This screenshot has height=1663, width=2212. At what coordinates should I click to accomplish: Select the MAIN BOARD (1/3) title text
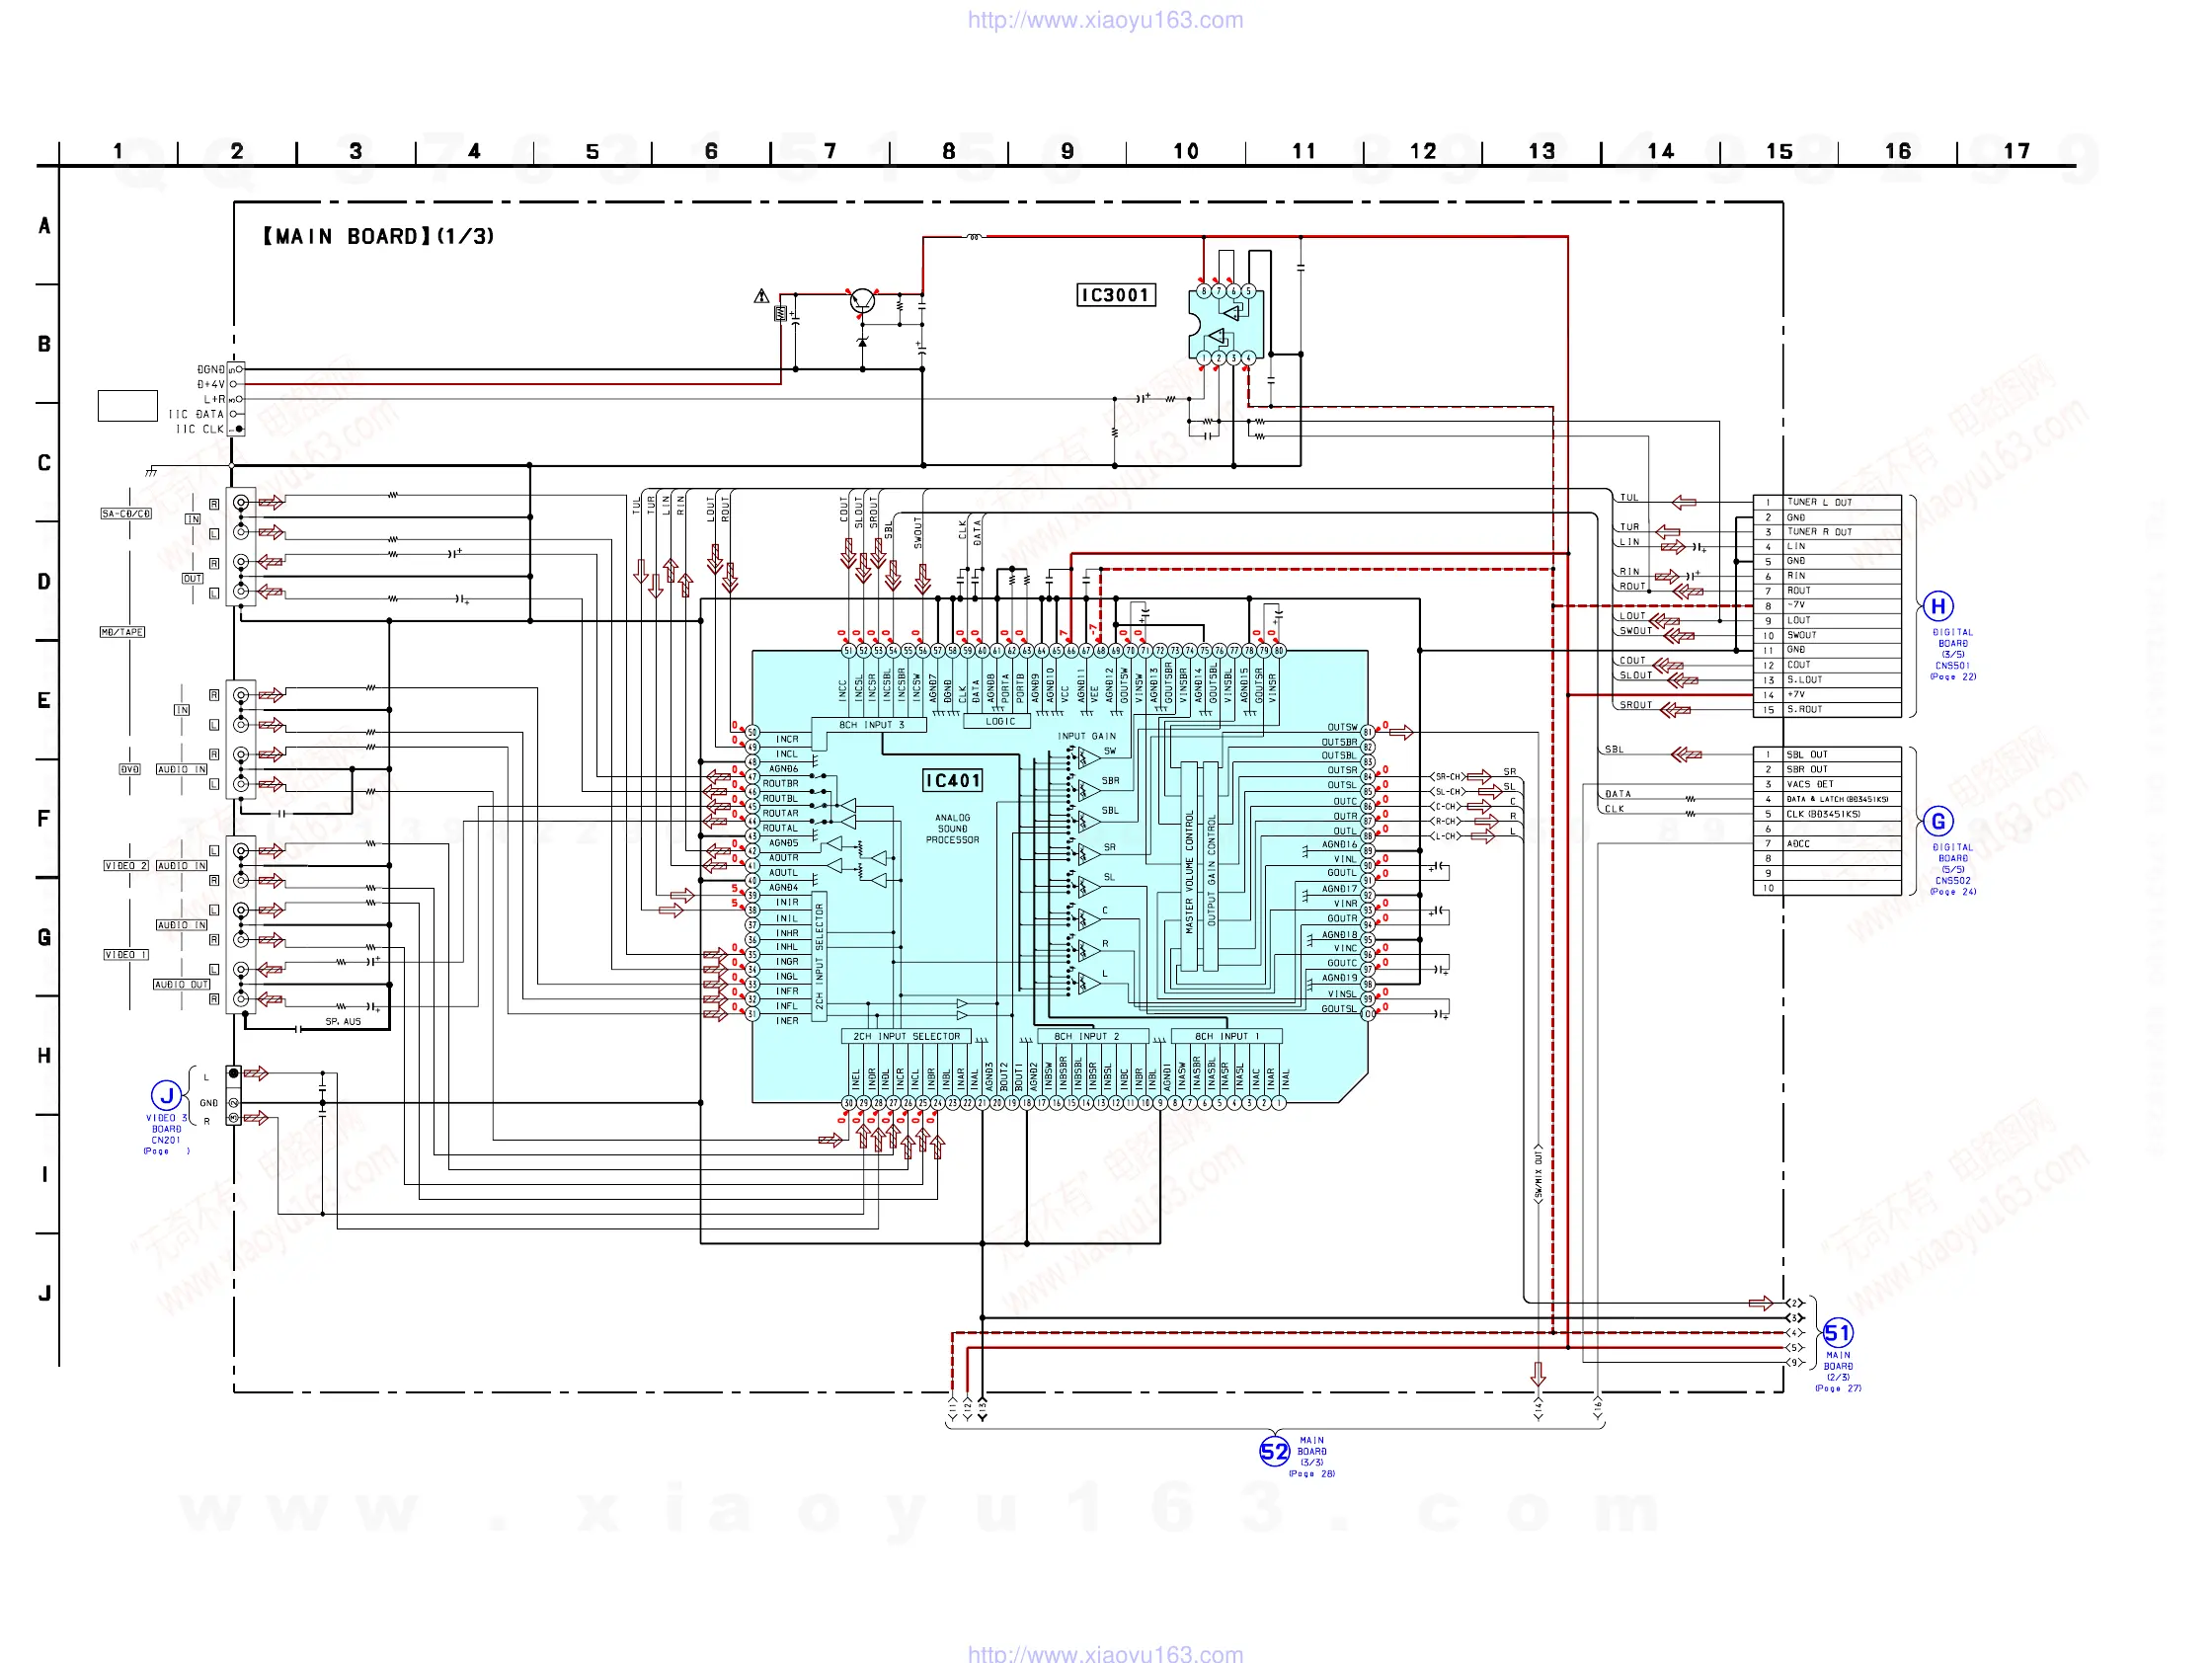pos(378,237)
